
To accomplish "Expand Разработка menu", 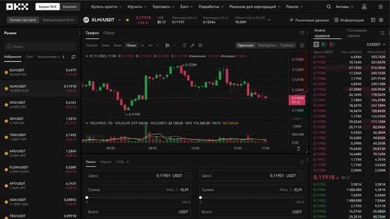I will (211, 7).
